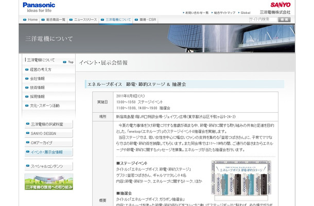This screenshot has width=314, height=206.
Task: Click the SANYO logo
Action: [x=281, y=5]
